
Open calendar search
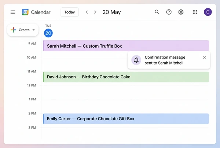tap(157, 12)
